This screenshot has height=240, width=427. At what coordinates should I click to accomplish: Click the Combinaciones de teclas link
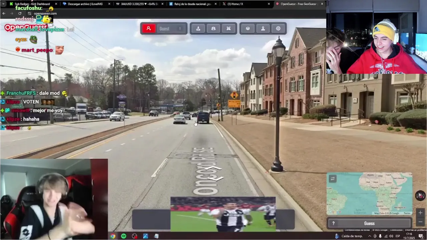[x=357, y=230]
